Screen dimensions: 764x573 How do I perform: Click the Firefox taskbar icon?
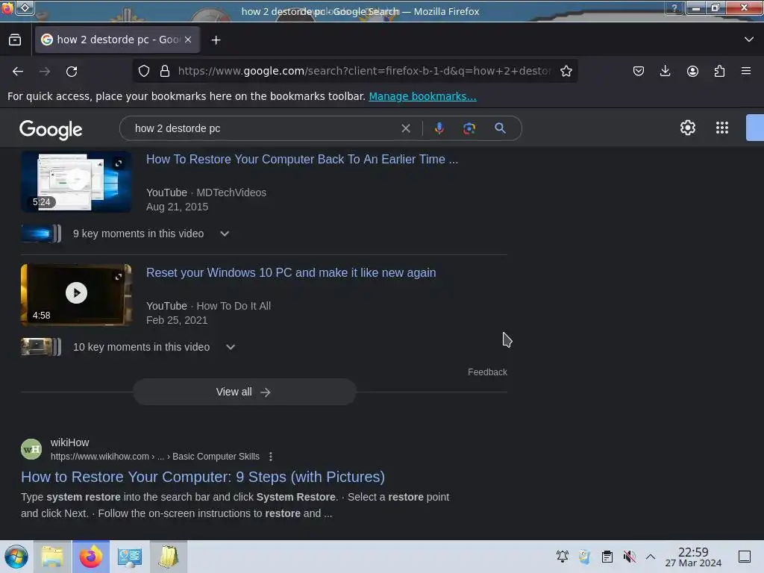(x=91, y=557)
